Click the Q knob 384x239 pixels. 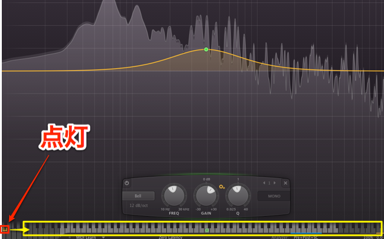click(238, 196)
